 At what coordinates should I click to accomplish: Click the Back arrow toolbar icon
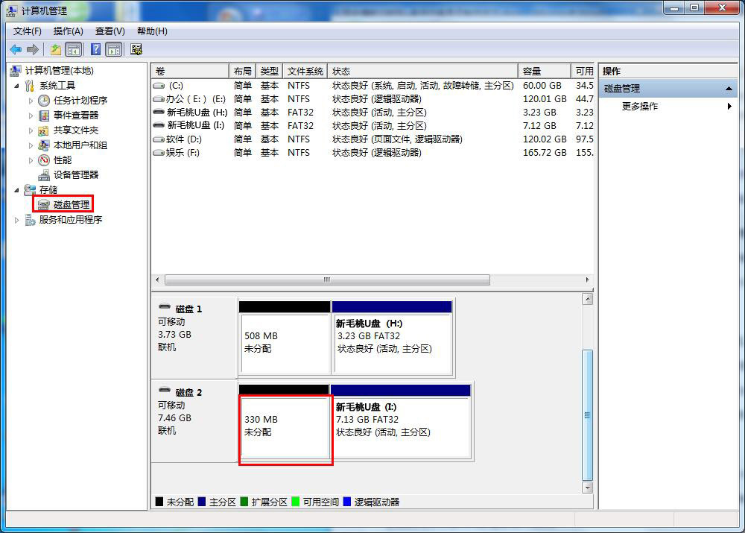point(16,49)
